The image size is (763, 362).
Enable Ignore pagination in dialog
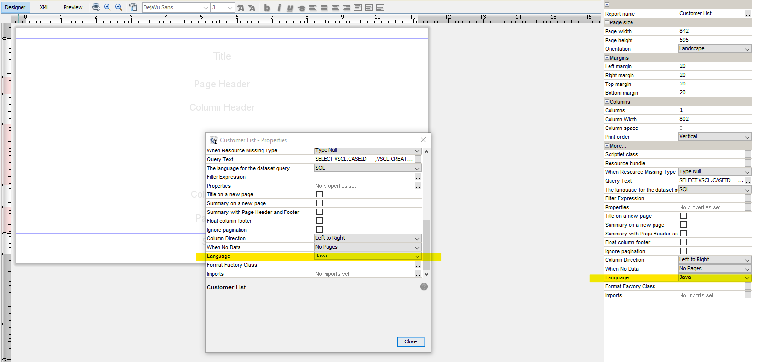tap(320, 230)
